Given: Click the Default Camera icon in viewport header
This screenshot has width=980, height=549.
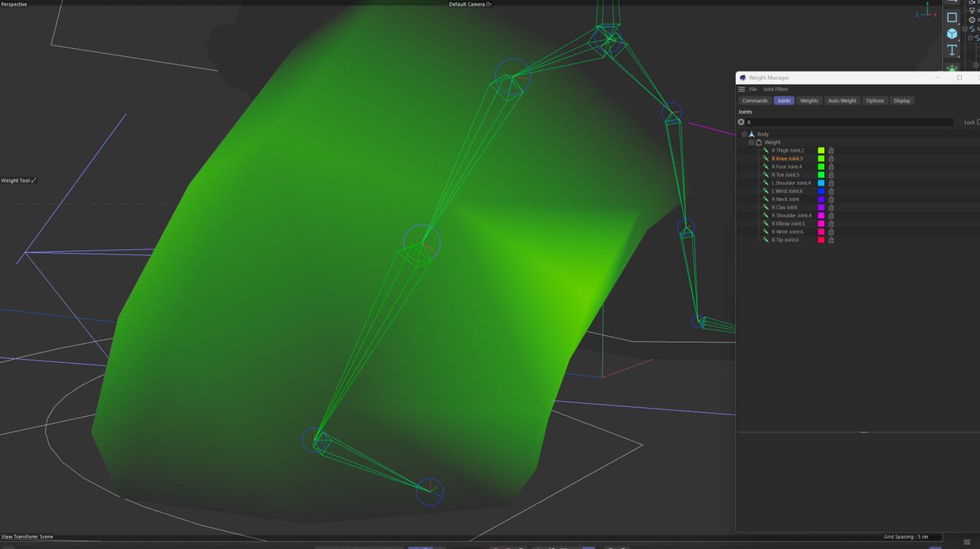Looking at the screenshot, I should (489, 4).
